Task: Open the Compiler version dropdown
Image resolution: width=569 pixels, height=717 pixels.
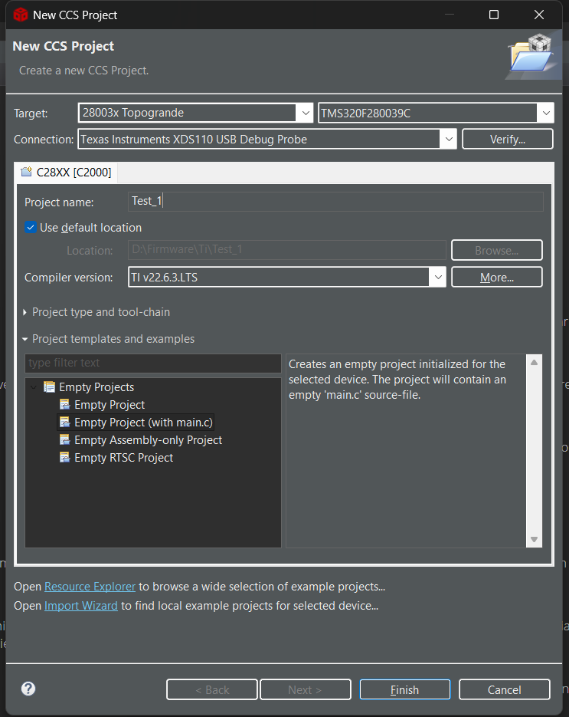Action: (x=438, y=277)
